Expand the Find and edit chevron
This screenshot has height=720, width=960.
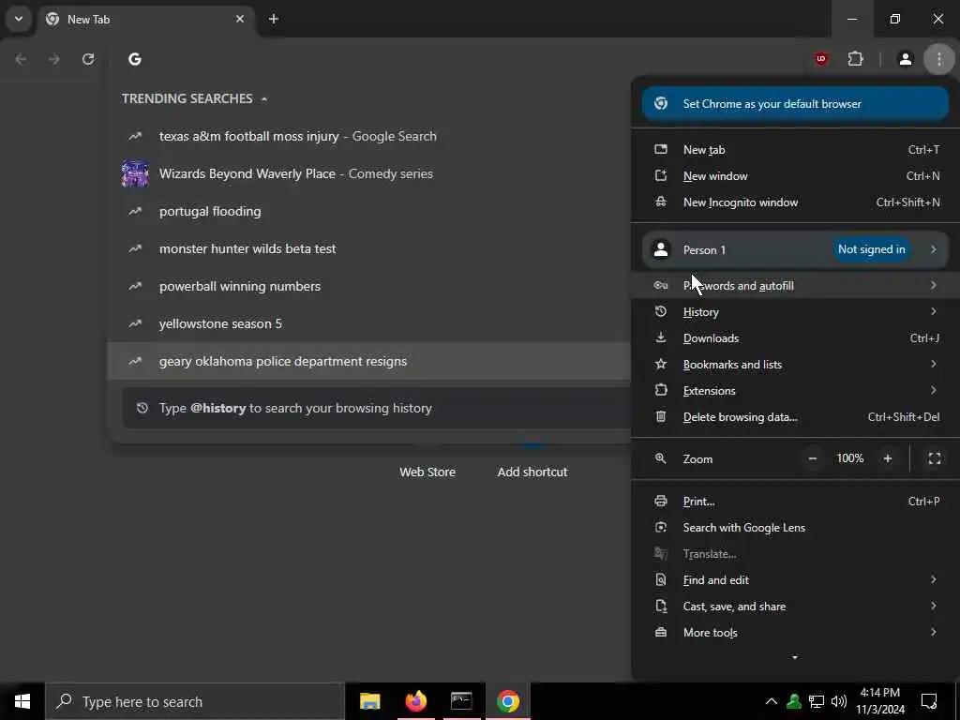point(933,579)
